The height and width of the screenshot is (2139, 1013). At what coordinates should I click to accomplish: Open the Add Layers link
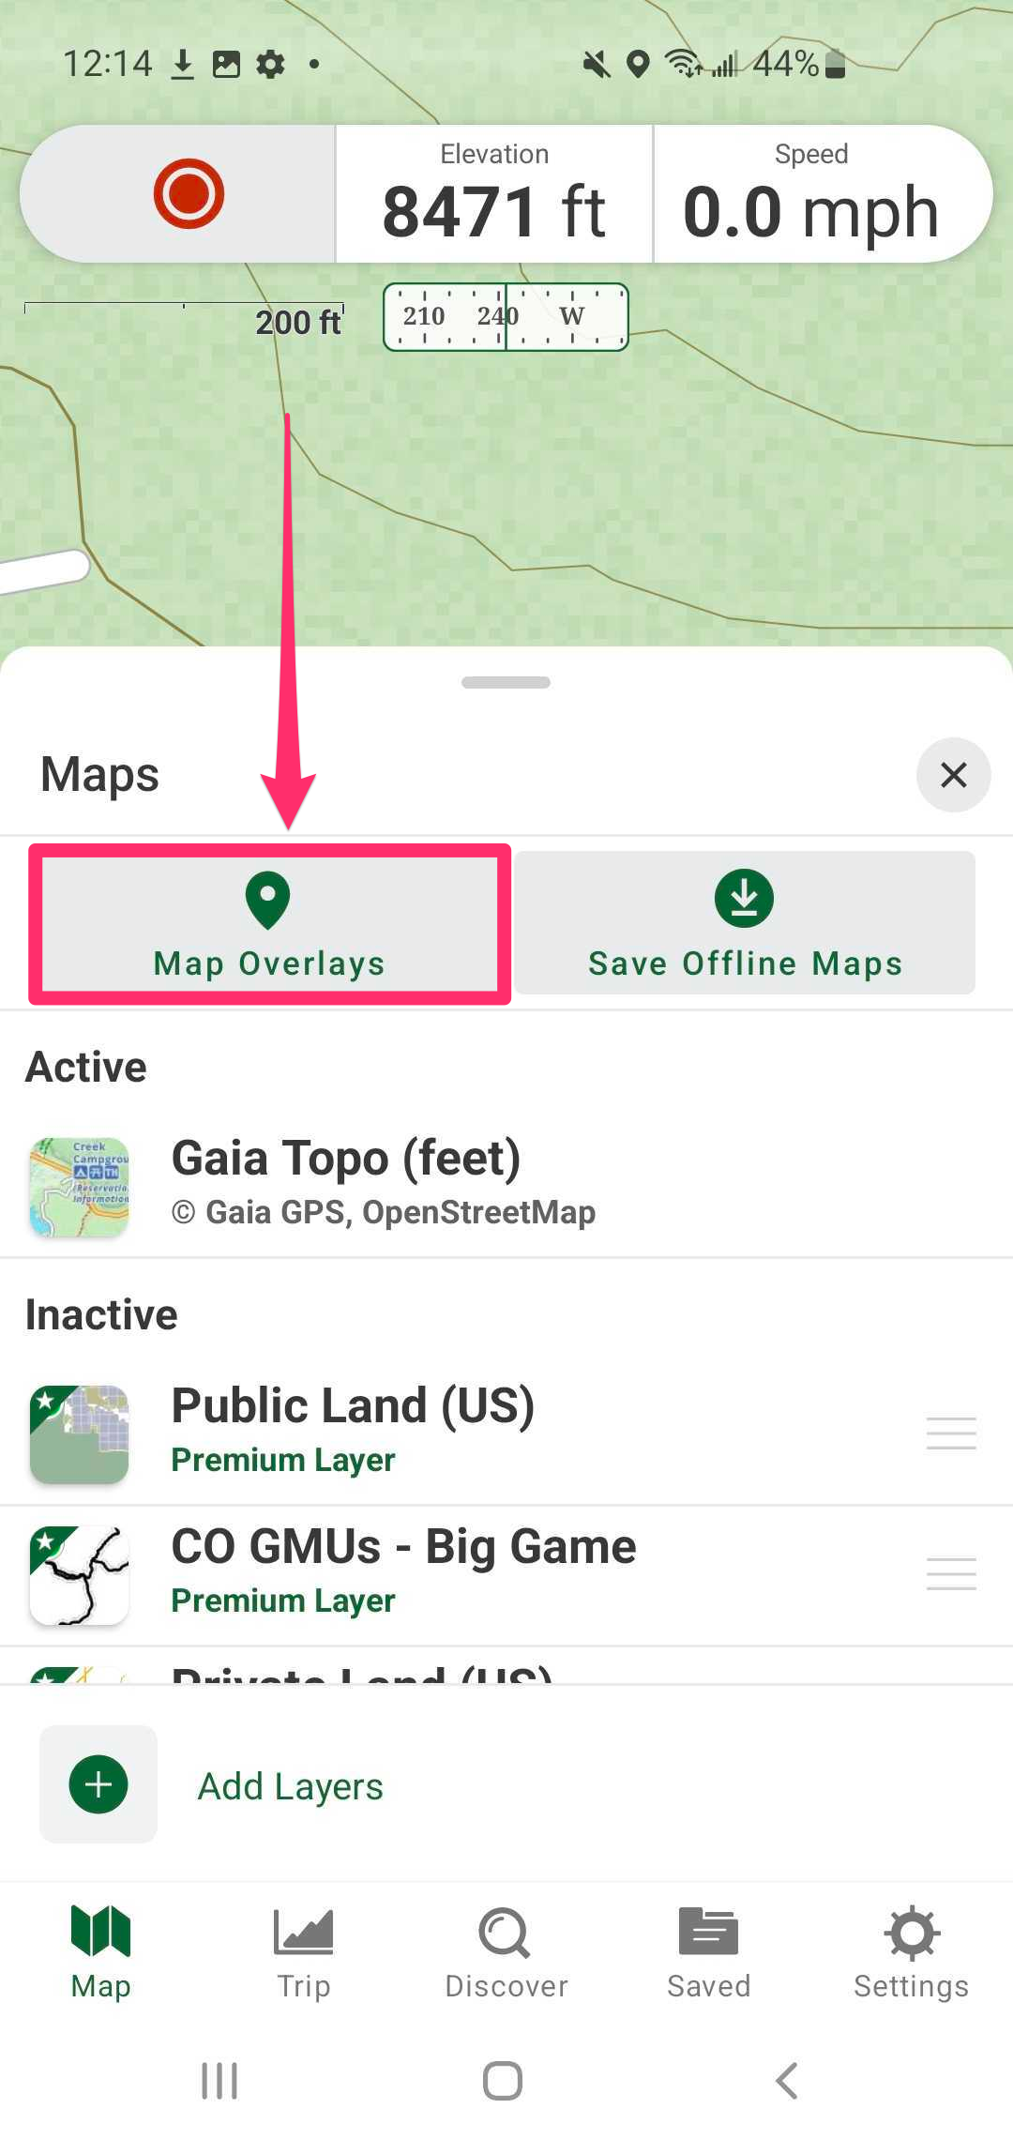click(x=291, y=1786)
